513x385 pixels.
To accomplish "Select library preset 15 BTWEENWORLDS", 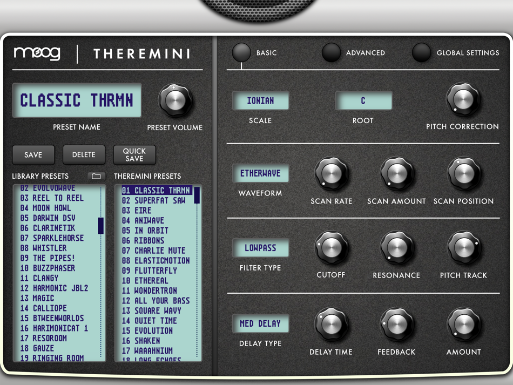I will tap(52, 318).
